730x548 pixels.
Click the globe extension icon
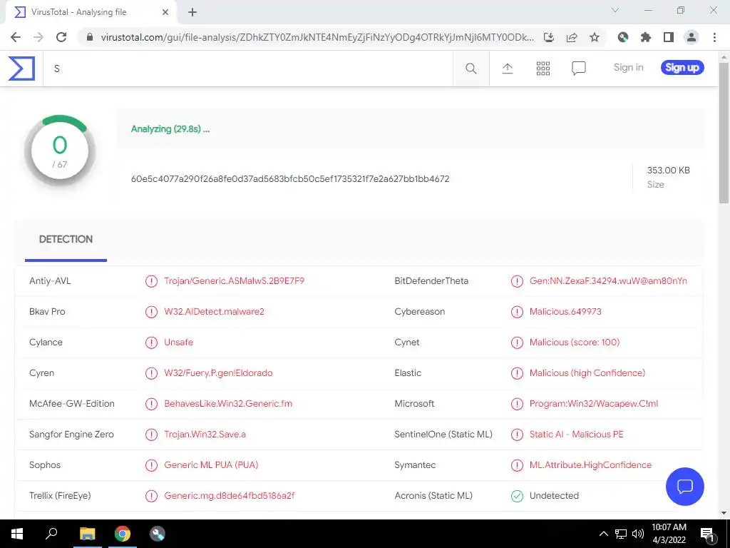(x=623, y=37)
